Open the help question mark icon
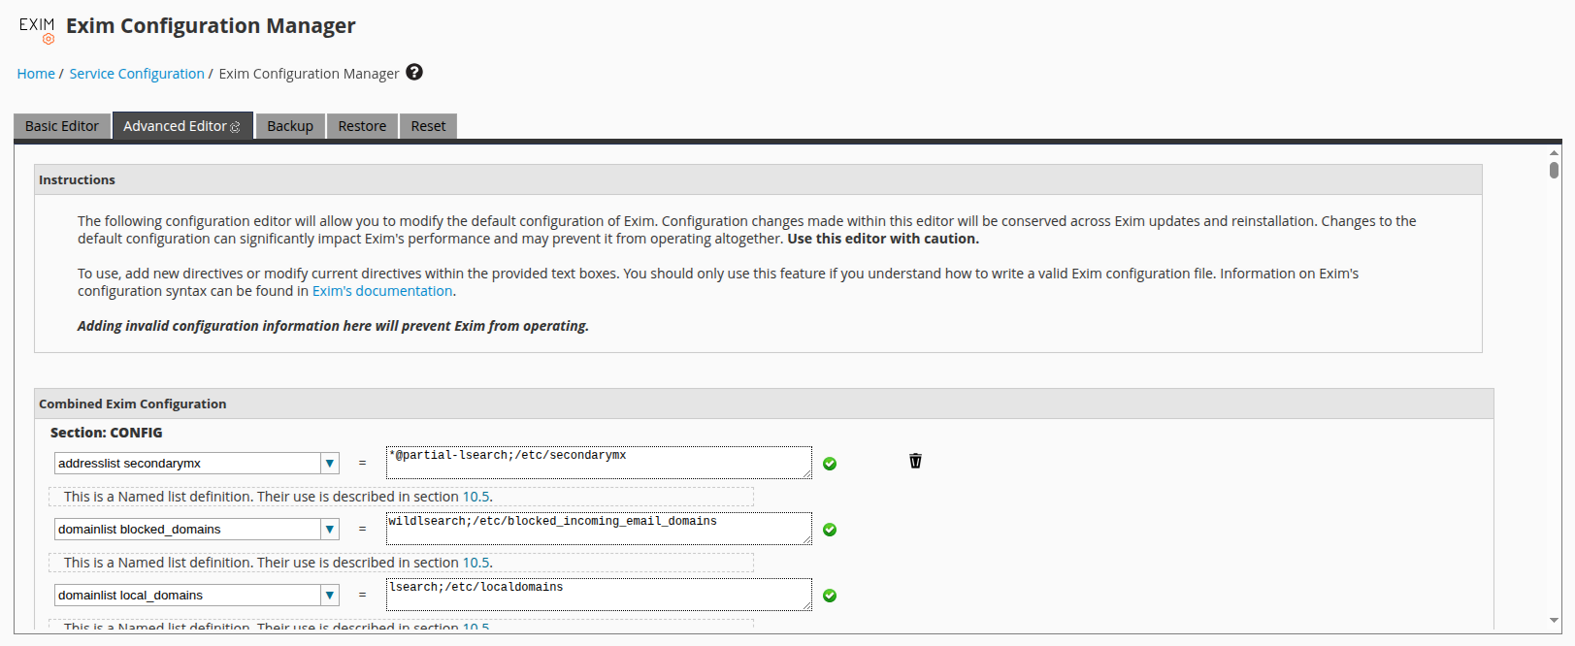 pos(414,72)
